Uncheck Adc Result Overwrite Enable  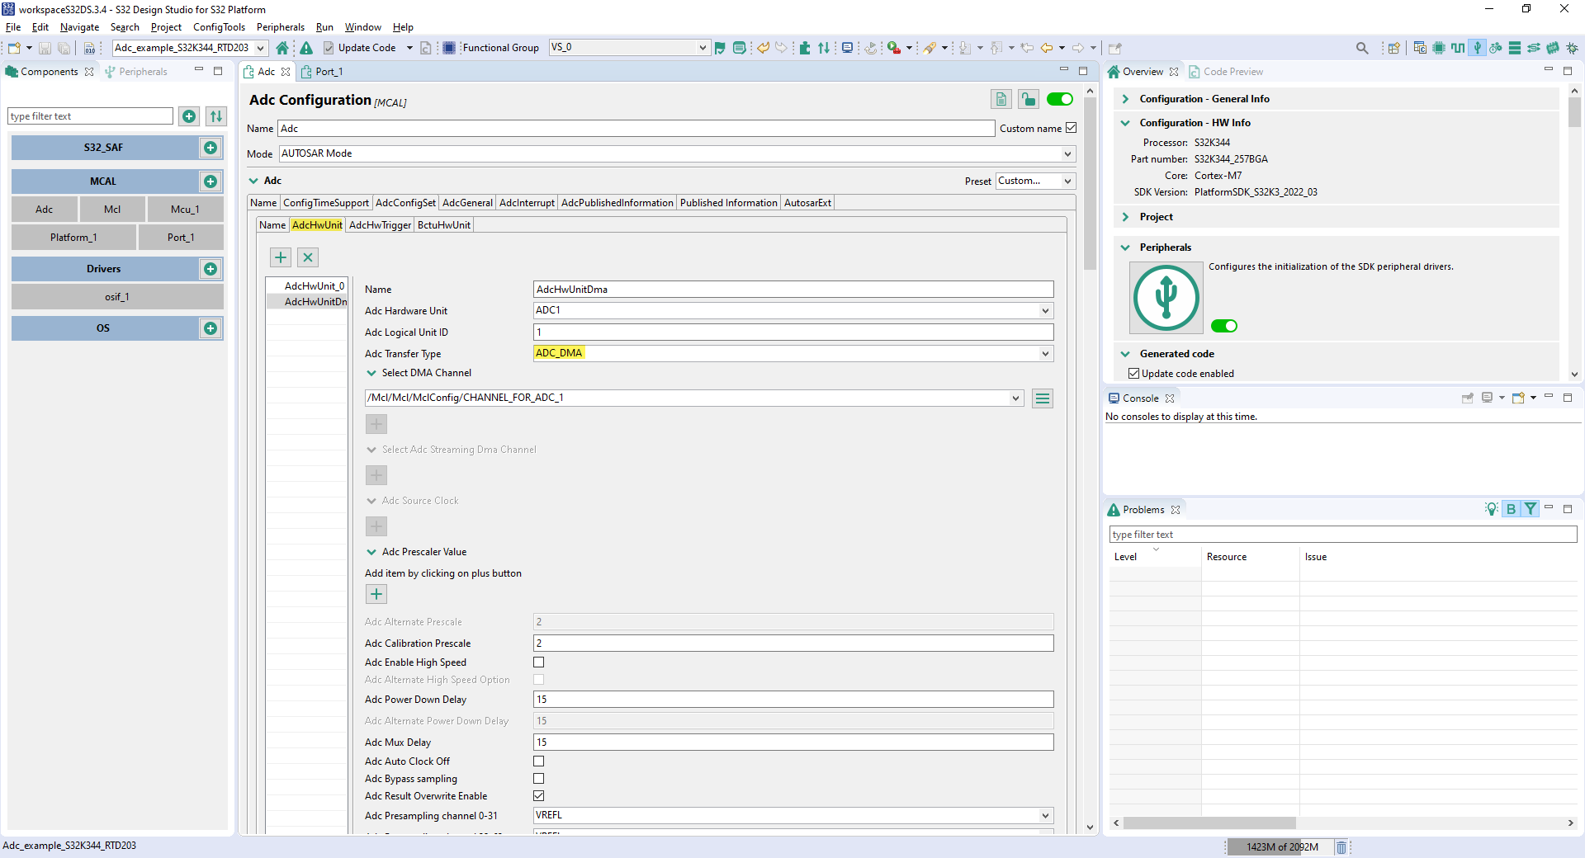pos(539,796)
